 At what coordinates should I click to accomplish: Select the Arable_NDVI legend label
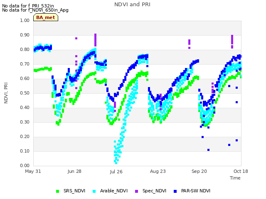tap(114, 191)
